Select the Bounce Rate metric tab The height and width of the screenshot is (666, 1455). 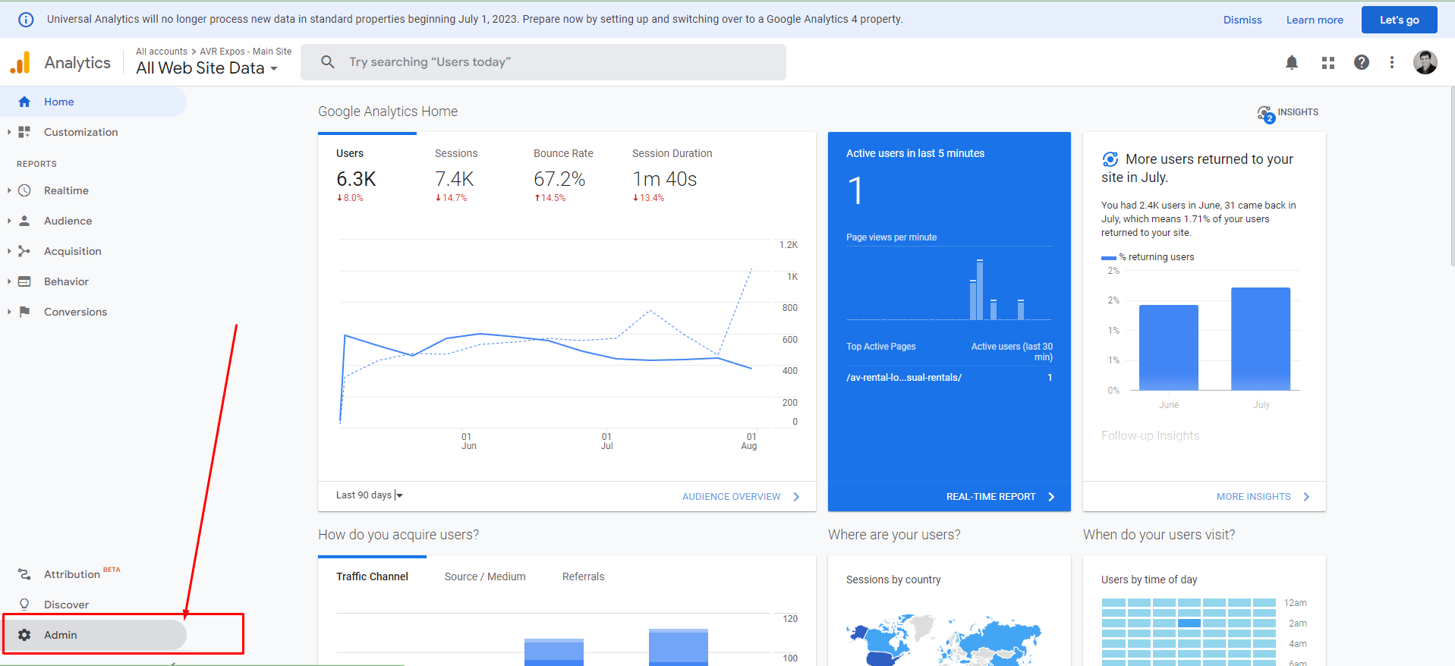565,174
